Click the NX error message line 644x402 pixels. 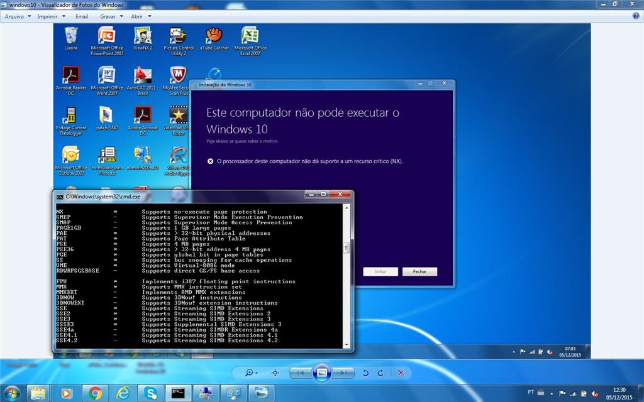click(x=305, y=161)
